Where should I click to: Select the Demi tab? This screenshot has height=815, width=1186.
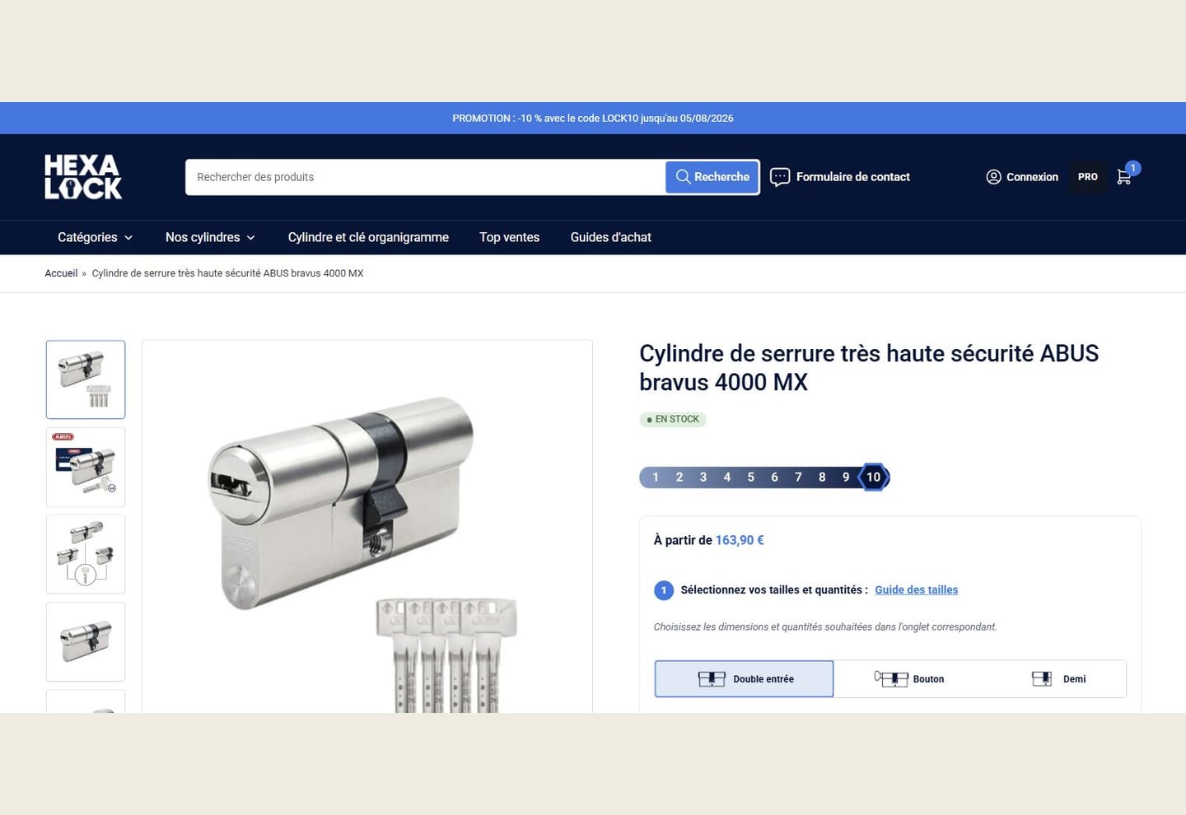click(1058, 679)
